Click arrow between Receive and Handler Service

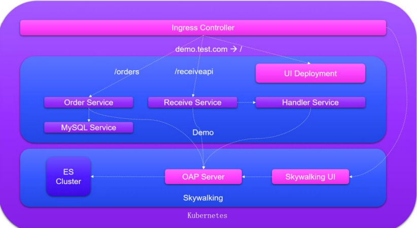click(246, 103)
